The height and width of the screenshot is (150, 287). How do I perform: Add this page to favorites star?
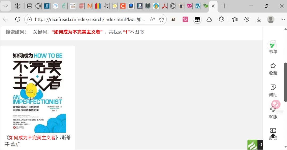click(x=162, y=19)
